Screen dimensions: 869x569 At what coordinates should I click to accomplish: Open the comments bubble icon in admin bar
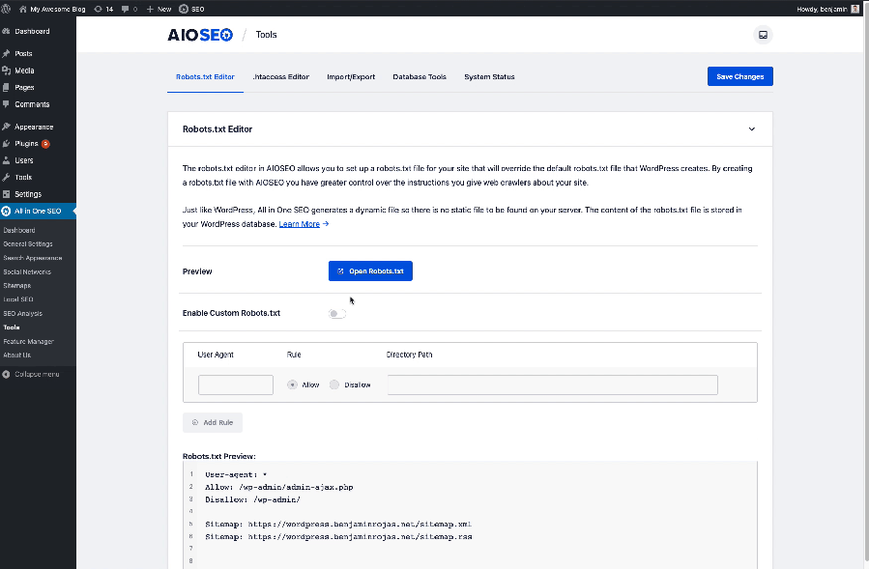[x=126, y=9]
